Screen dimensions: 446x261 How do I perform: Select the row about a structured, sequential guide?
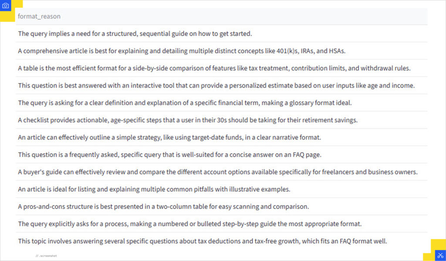135,33
